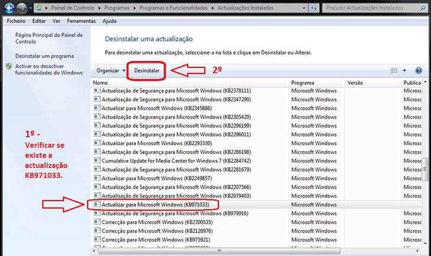Screen dimensions: 431x256
Task: Select the security update KB2079403 row
Action: pyautogui.click(x=256, y=196)
